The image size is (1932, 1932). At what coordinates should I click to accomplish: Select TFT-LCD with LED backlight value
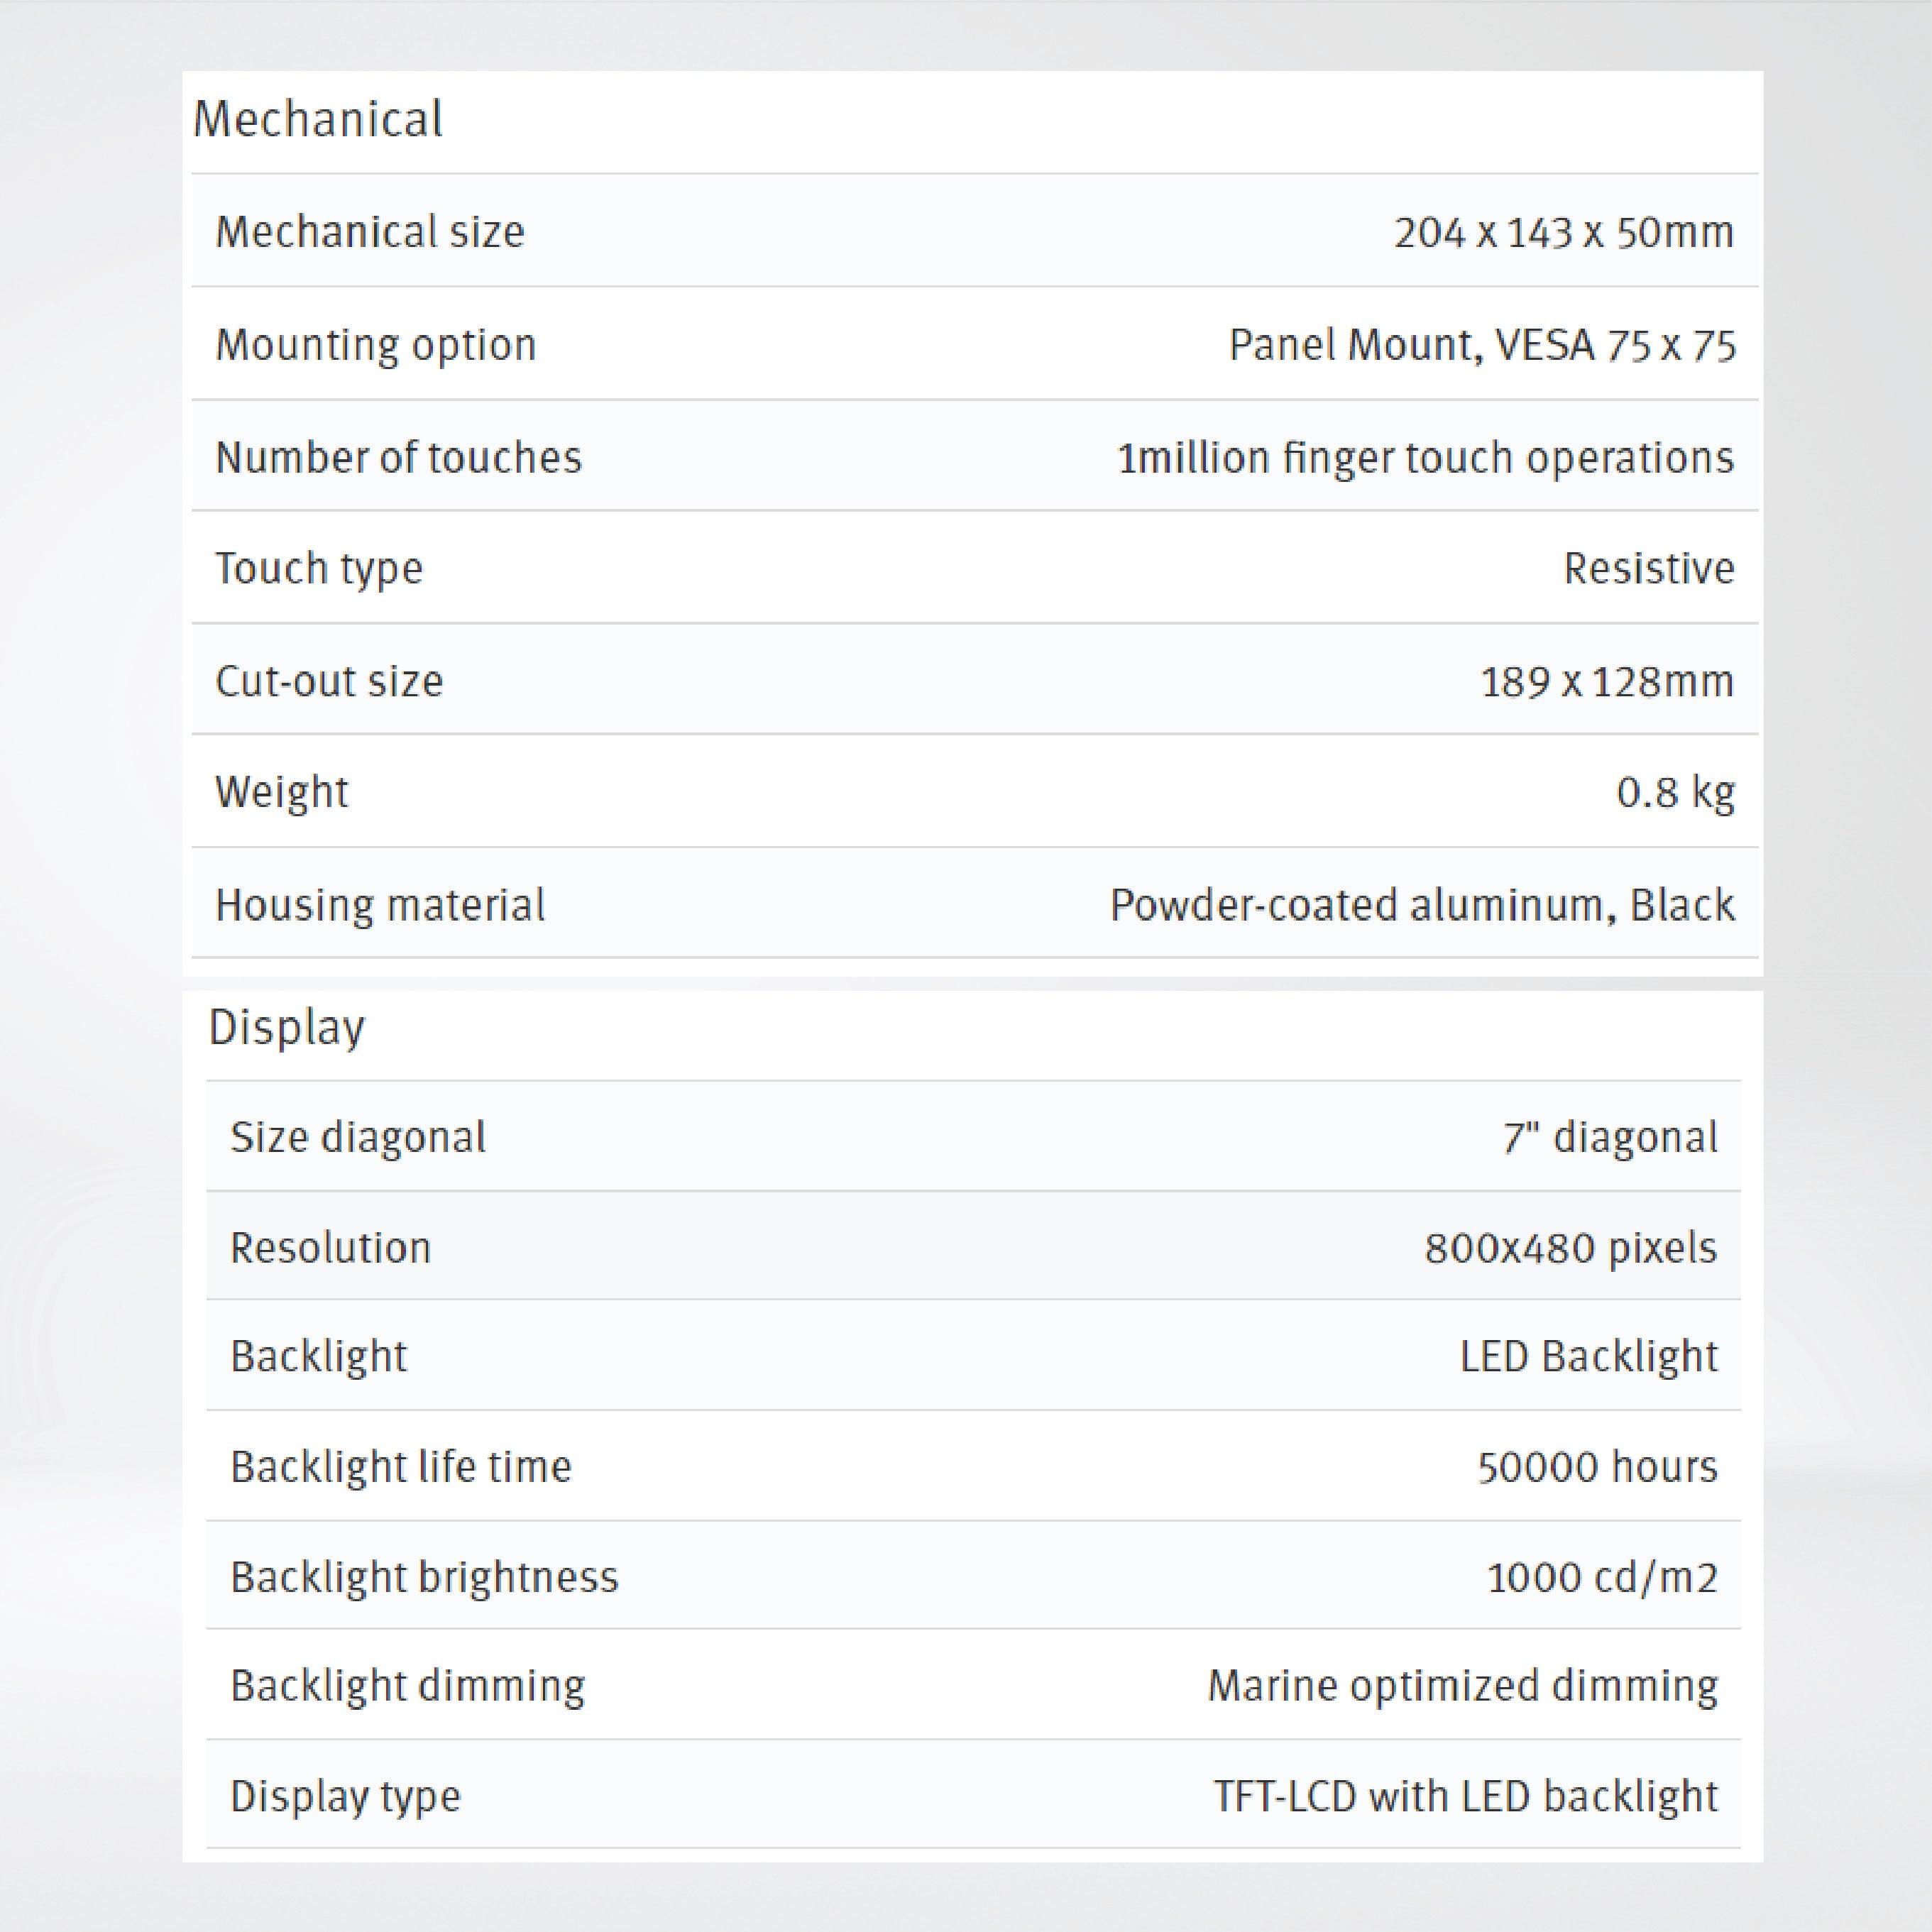click(1466, 1796)
